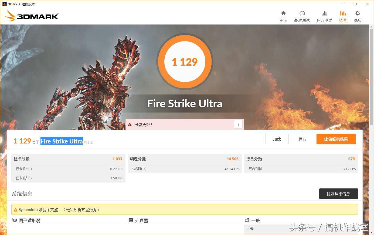This screenshot has width=374, height=235.
Task: Open the 3DMark home page (主页)
Action: 283,16
